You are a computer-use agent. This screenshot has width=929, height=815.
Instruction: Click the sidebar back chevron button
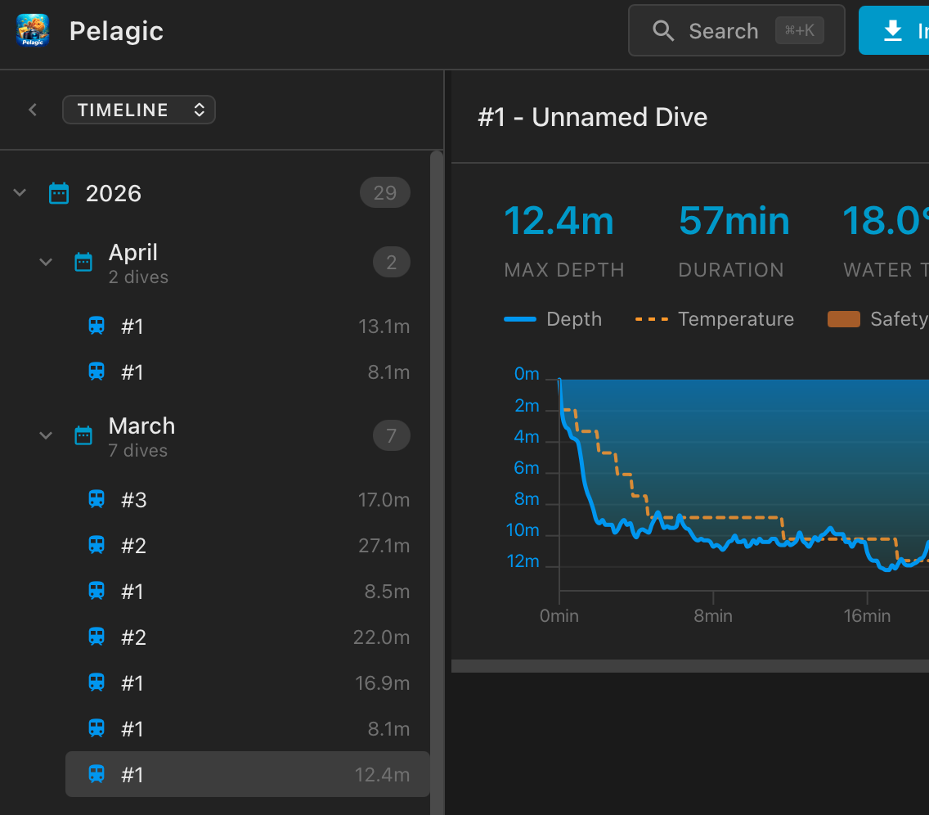[33, 110]
